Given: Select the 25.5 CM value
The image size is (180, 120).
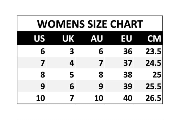Looking at the screenshot, I should tap(153, 86).
